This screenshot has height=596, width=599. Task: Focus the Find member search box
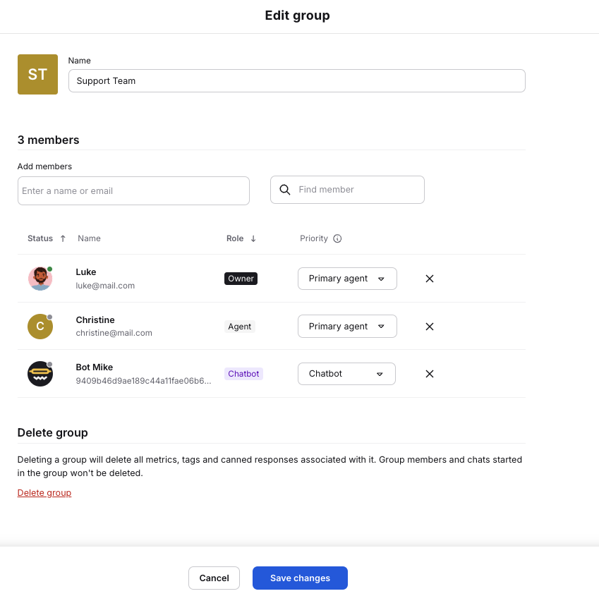pyautogui.click(x=357, y=190)
